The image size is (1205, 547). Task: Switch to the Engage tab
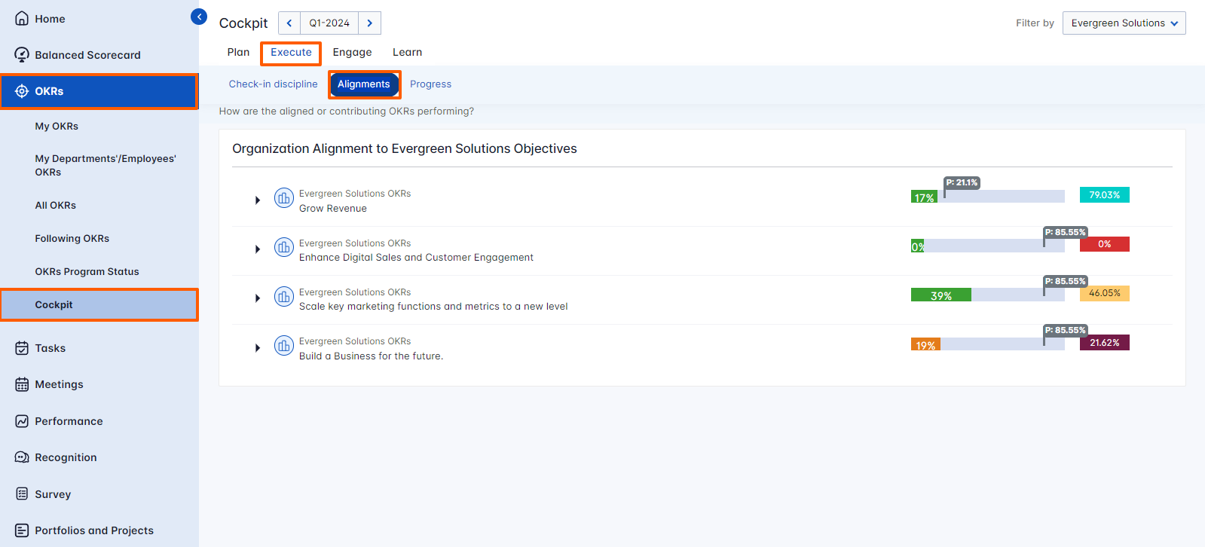point(352,53)
